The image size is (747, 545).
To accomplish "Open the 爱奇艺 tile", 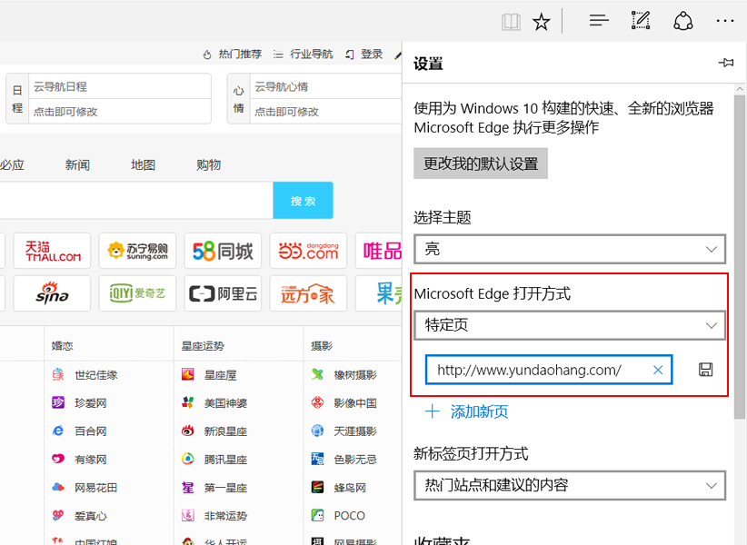I will (137, 293).
